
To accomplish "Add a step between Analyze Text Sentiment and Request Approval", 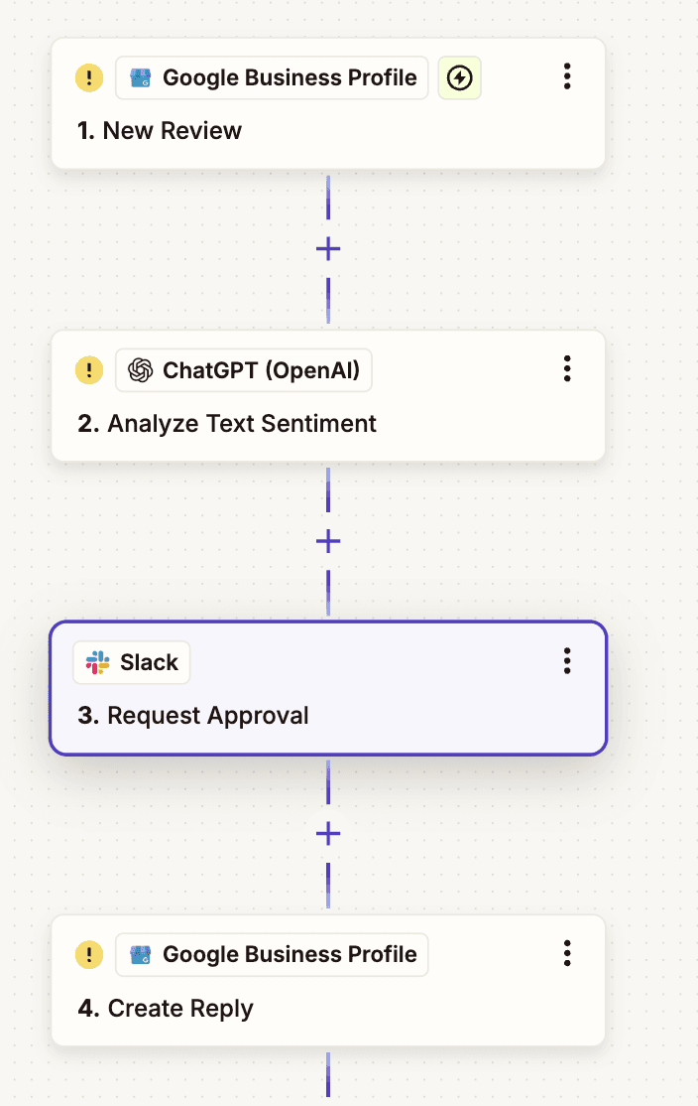I will point(328,542).
